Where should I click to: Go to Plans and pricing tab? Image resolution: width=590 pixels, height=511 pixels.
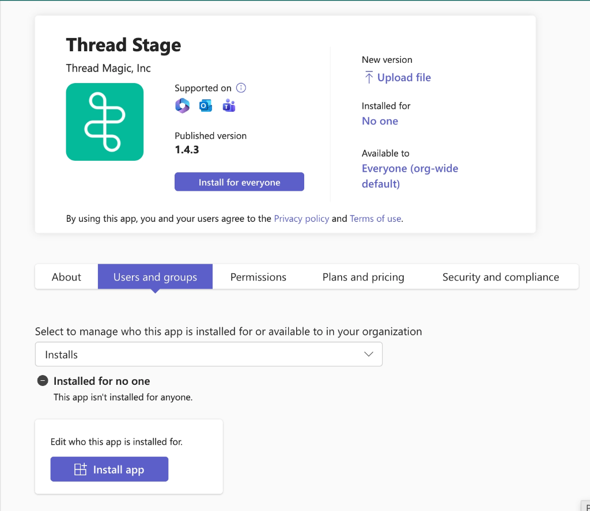click(x=363, y=277)
